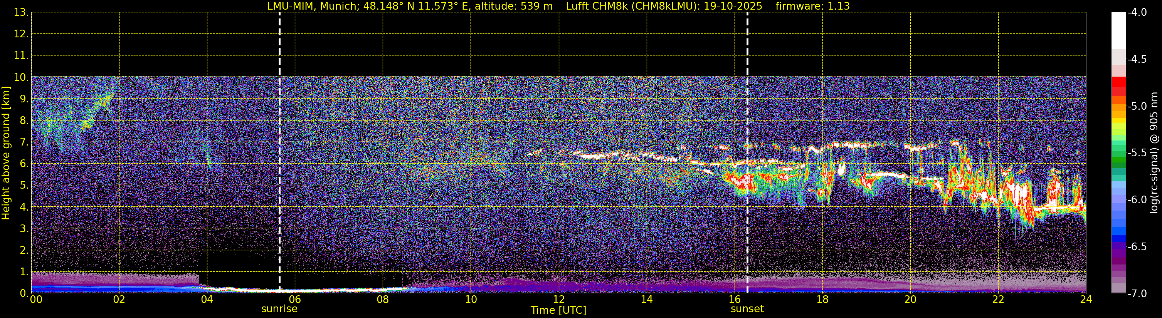Click the '00' time tick label
Image resolution: width=1162 pixels, height=318 pixels.
(x=36, y=300)
